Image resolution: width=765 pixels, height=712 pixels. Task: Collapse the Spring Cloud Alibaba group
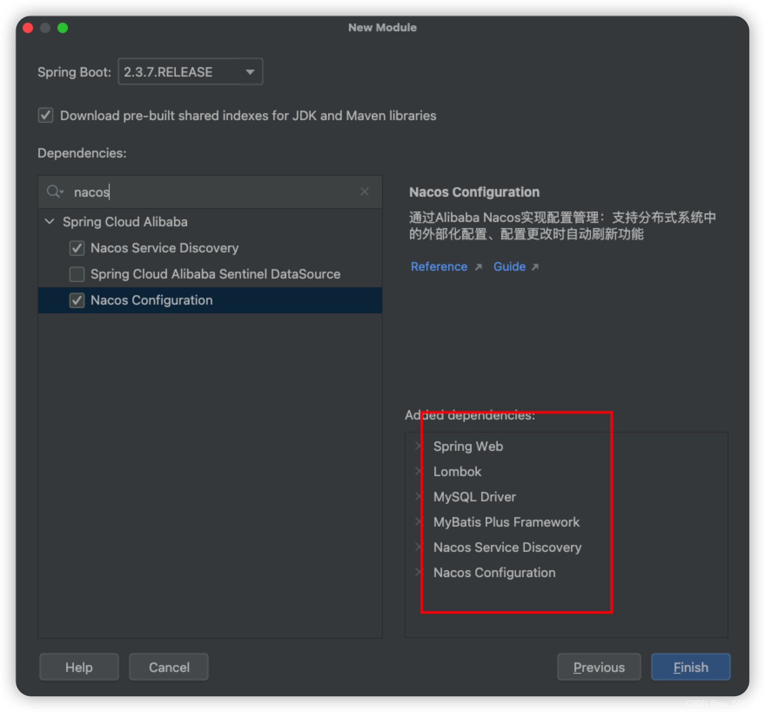pos(50,222)
